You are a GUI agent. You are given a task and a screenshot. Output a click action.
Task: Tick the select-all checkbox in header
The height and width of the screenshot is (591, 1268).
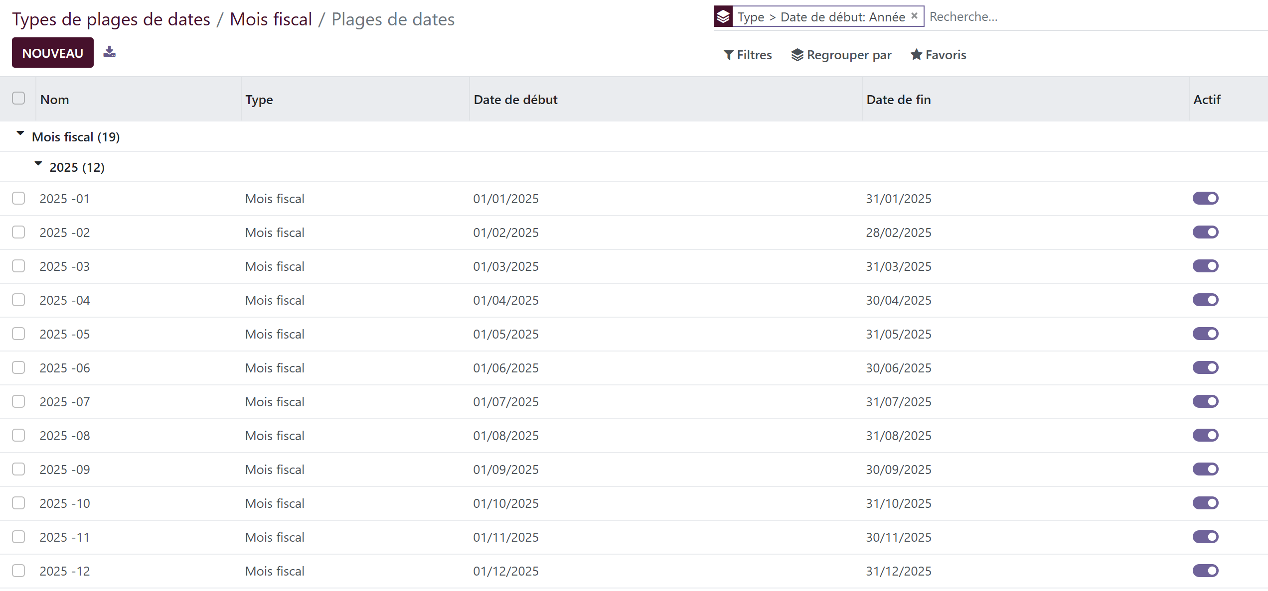pos(18,98)
